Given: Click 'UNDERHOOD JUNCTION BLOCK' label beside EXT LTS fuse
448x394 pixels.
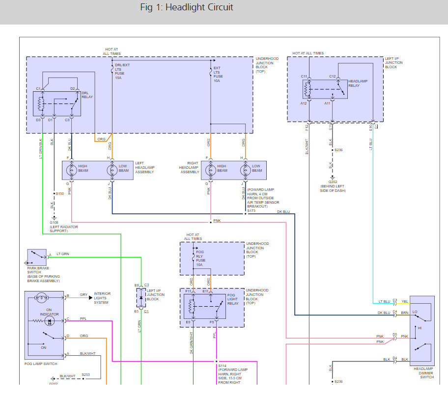Looking at the screenshot, I should [x=267, y=65].
